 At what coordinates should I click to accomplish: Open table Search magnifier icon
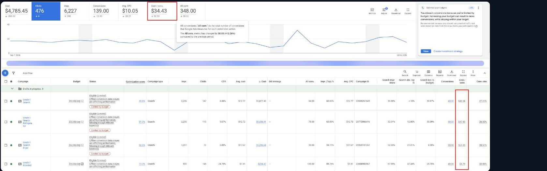405,72
